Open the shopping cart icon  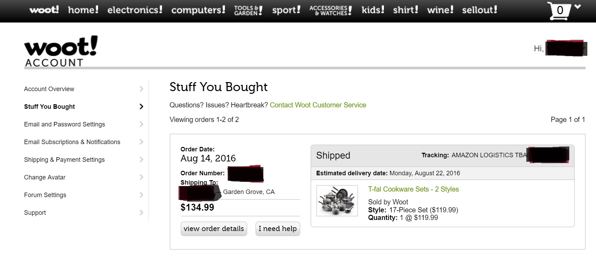tap(558, 11)
